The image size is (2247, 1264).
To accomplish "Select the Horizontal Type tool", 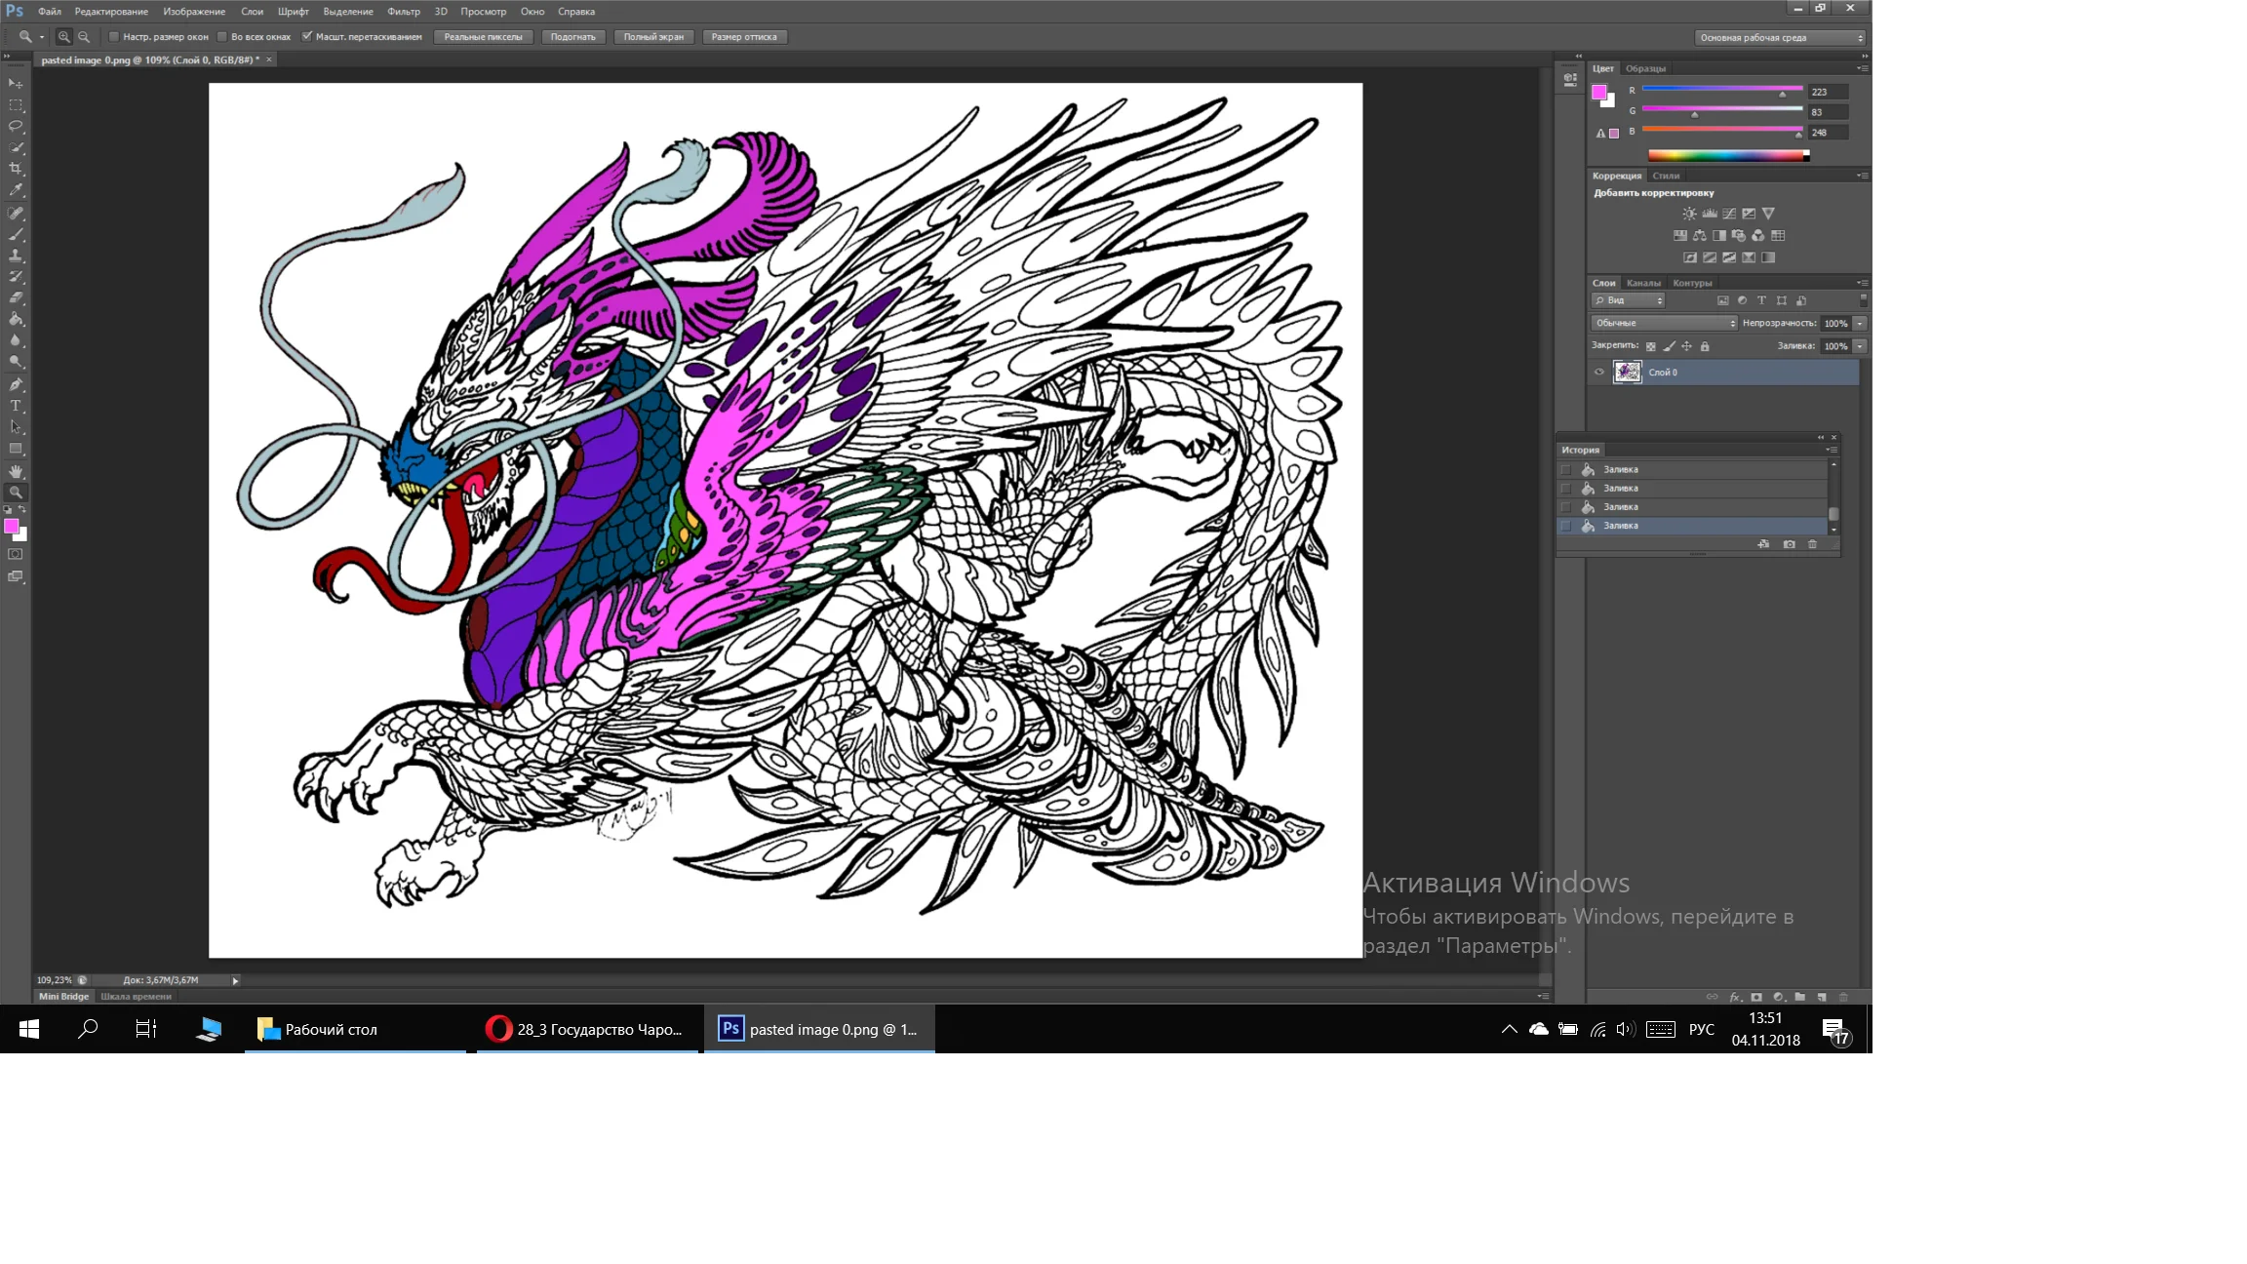I will click(x=16, y=406).
